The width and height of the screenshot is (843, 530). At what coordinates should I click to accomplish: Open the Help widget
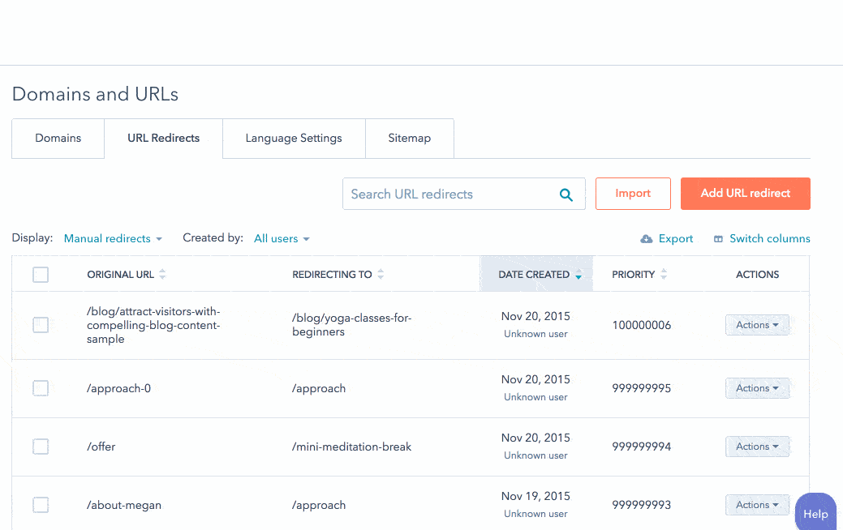pos(815,514)
